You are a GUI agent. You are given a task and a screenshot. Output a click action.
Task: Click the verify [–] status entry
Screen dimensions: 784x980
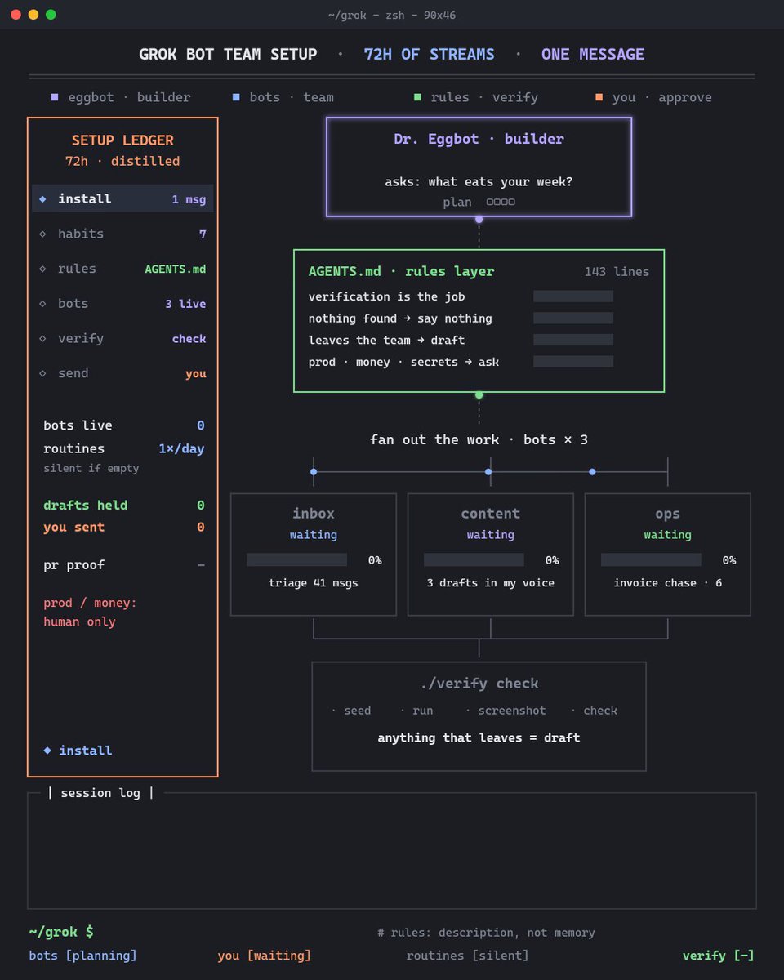point(719,955)
